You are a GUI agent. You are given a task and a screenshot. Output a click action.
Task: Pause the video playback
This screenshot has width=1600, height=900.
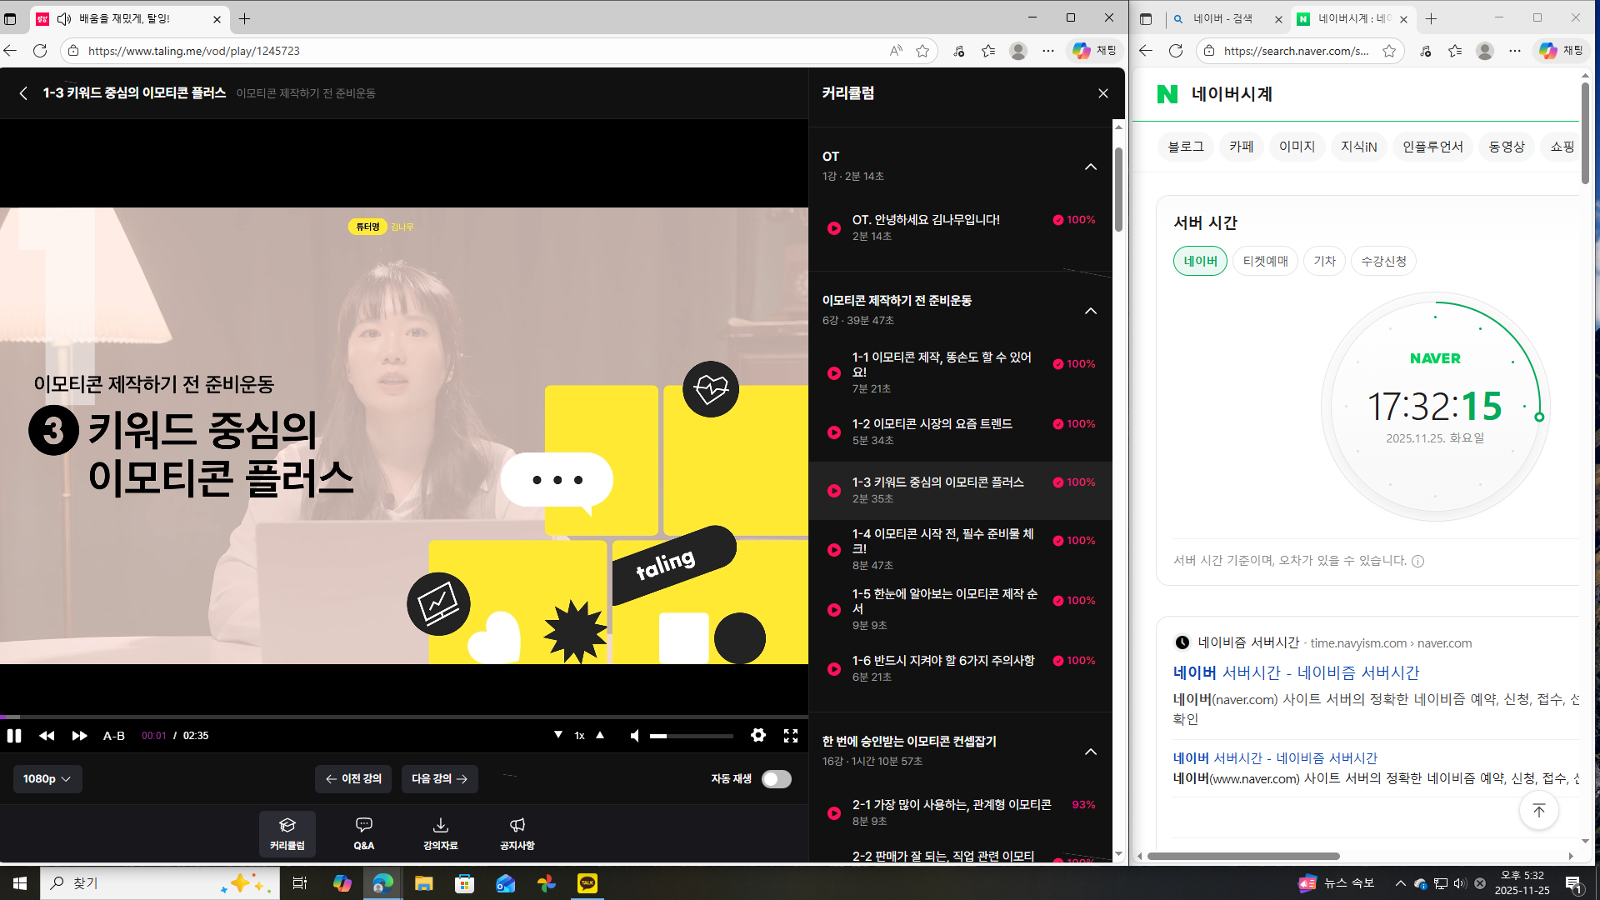click(14, 736)
